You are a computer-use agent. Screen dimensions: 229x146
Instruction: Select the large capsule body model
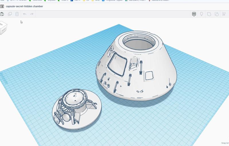pyautogui.click(x=136, y=66)
